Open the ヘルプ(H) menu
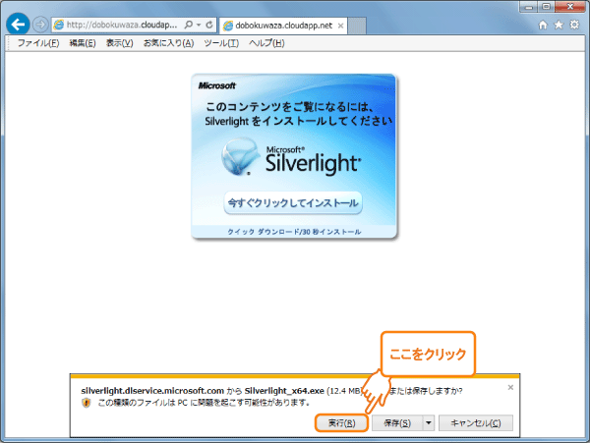The height and width of the screenshot is (443, 590). tap(266, 43)
